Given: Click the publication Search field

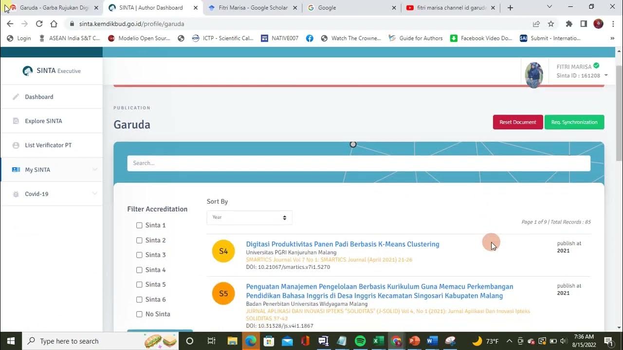Looking at the screenshot, I should [359, 163].
